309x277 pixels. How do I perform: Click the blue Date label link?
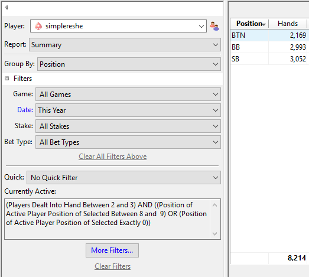pos(25,110)
